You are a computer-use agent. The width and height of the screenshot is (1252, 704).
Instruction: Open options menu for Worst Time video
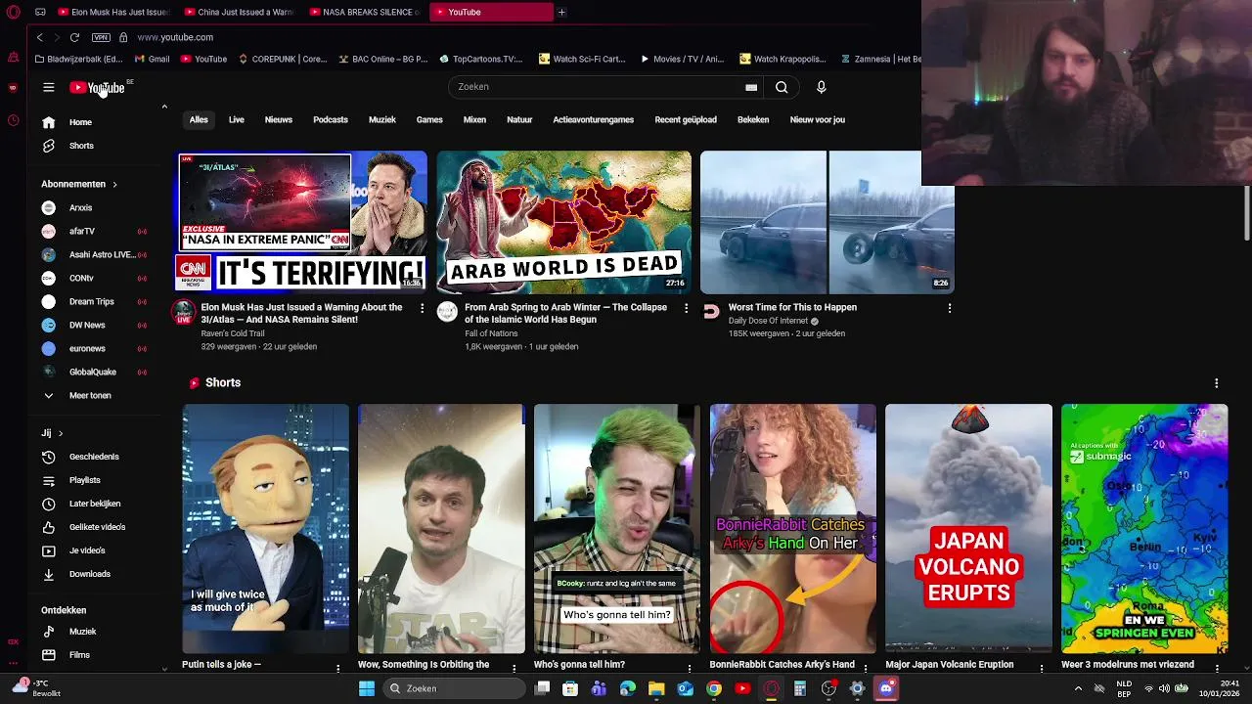click(x=949, y=308)
